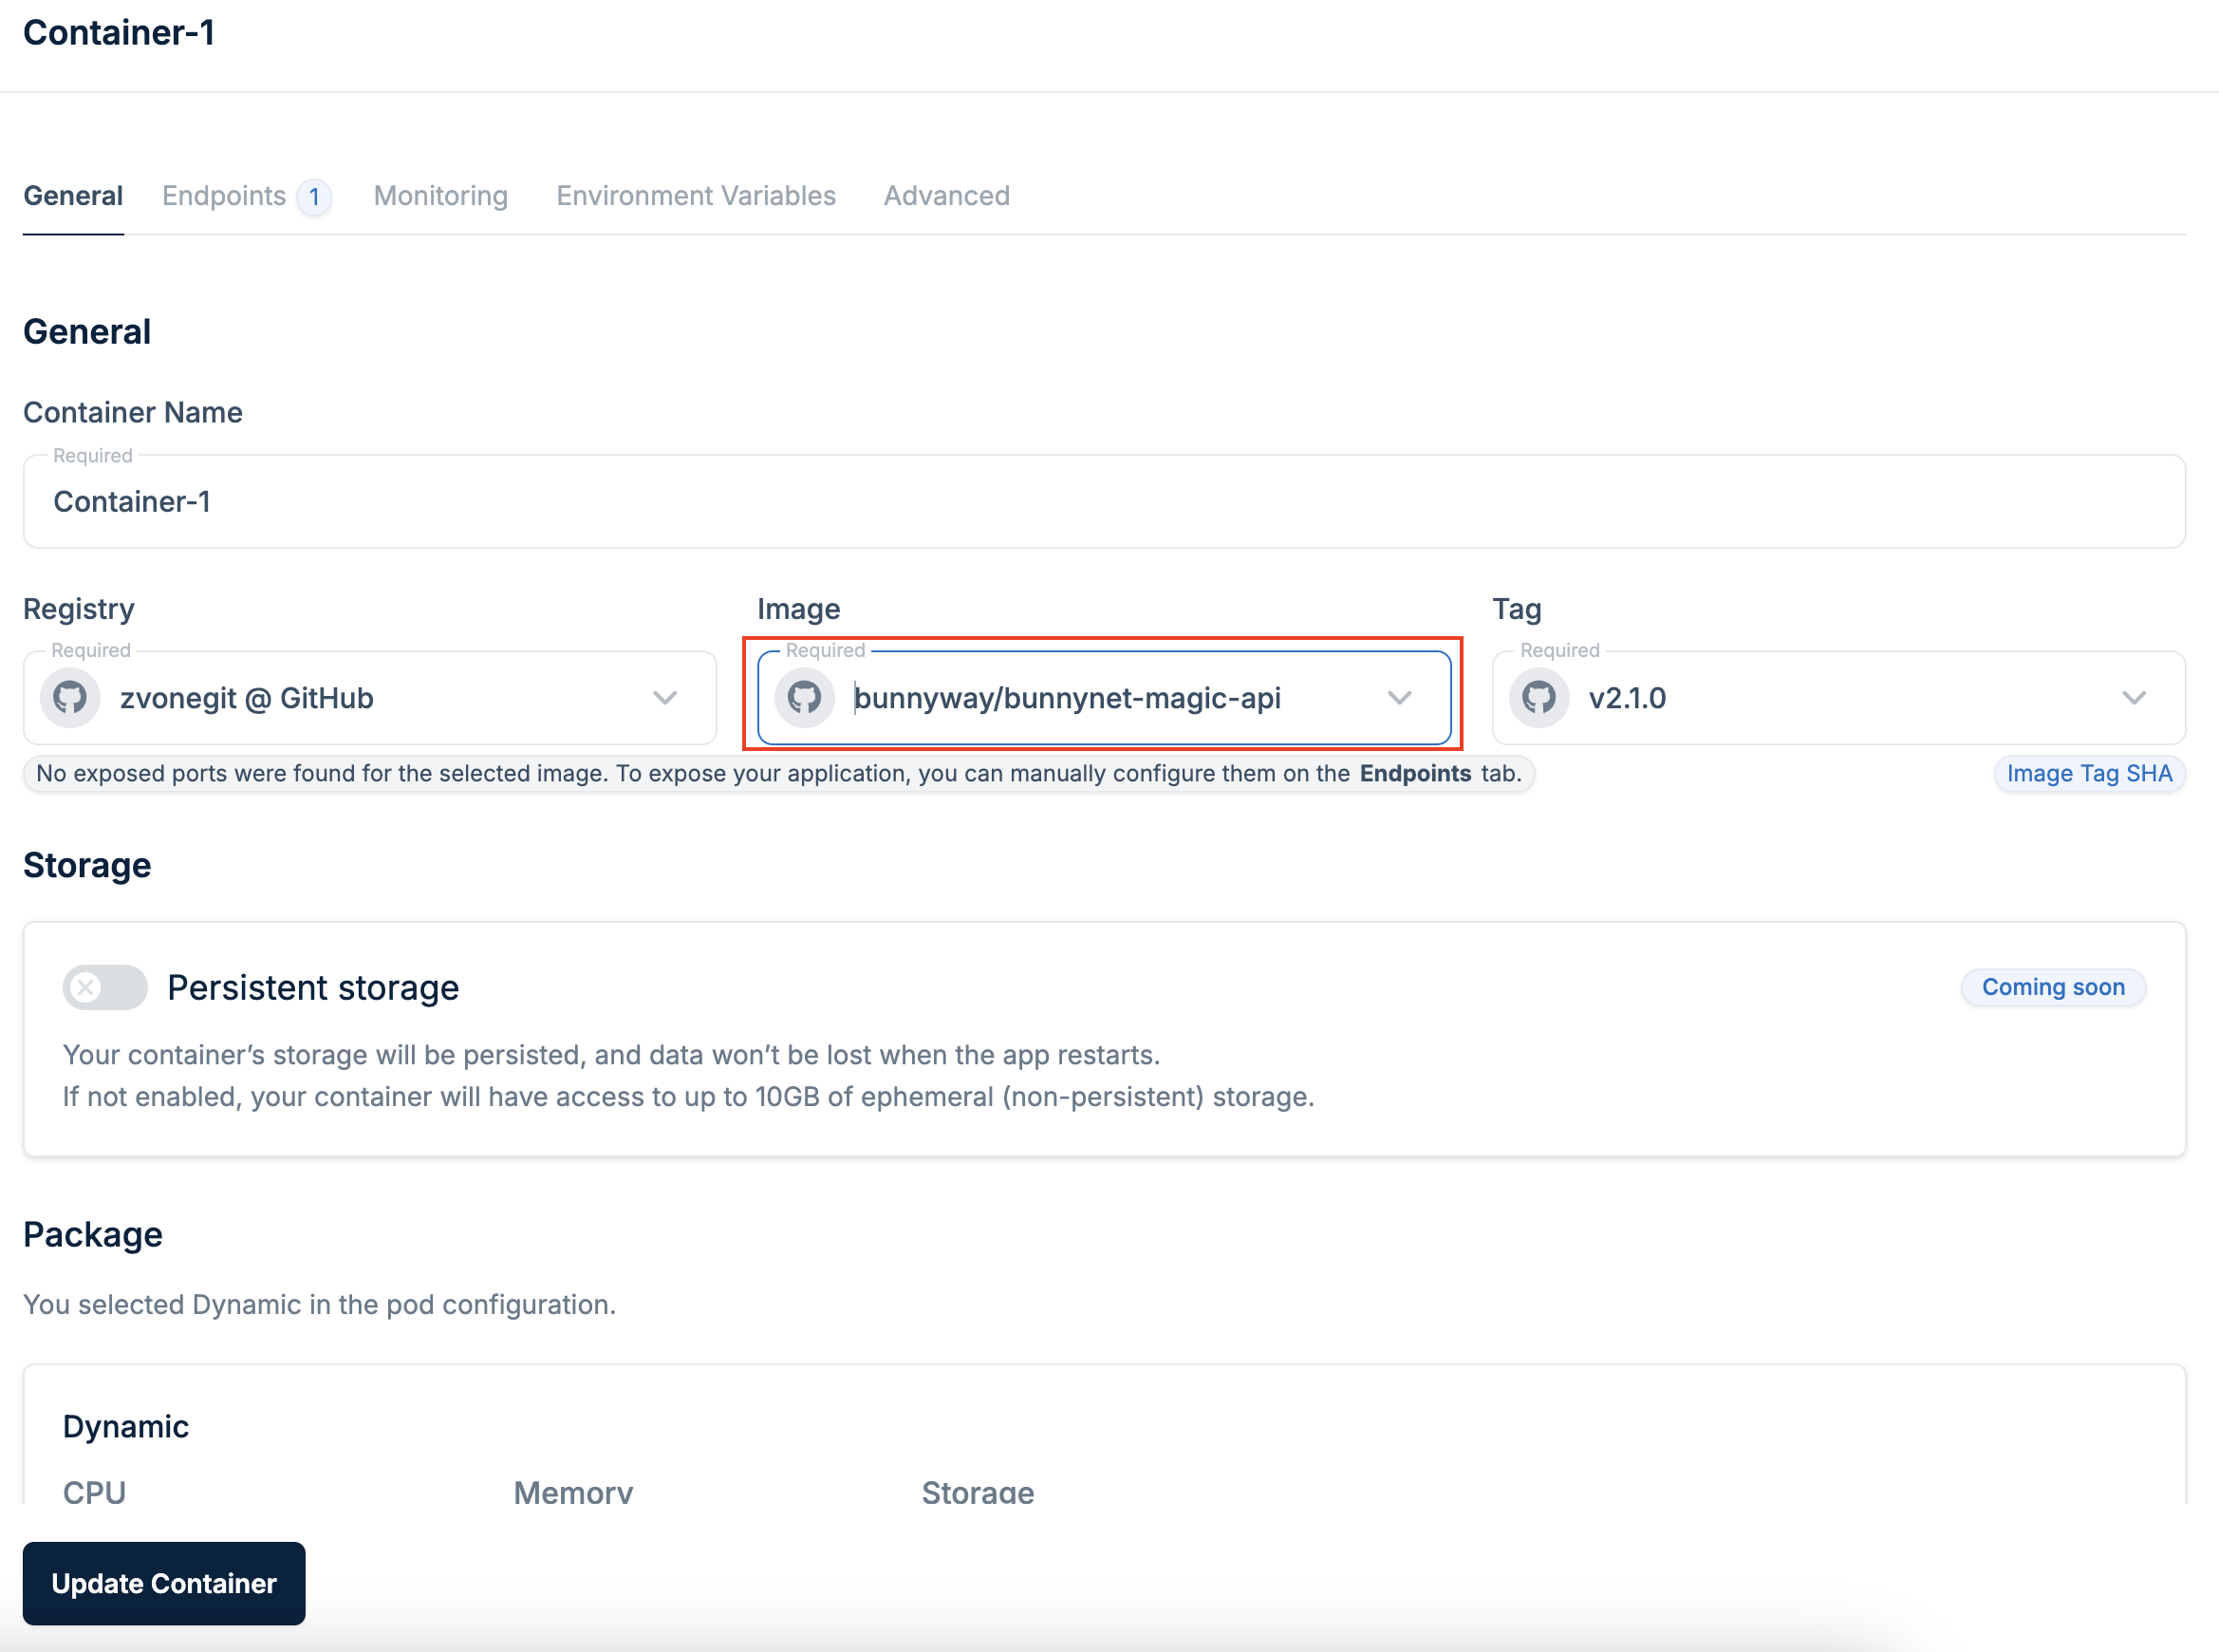This screenshot has height=1652, width=2219.
Task: Toggle Persistent storage switch
Action: [x=105, y=987]
